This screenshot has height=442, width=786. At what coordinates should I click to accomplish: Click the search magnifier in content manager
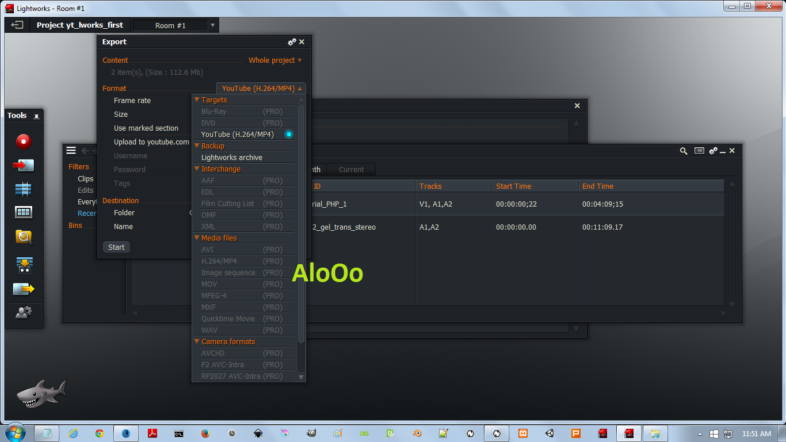[684, 151]
